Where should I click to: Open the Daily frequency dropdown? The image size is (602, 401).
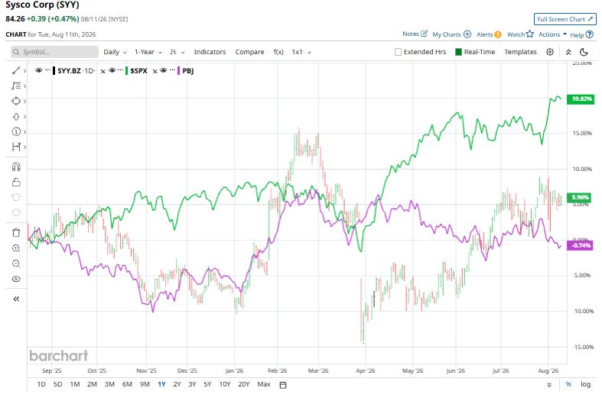coord(115,52)
